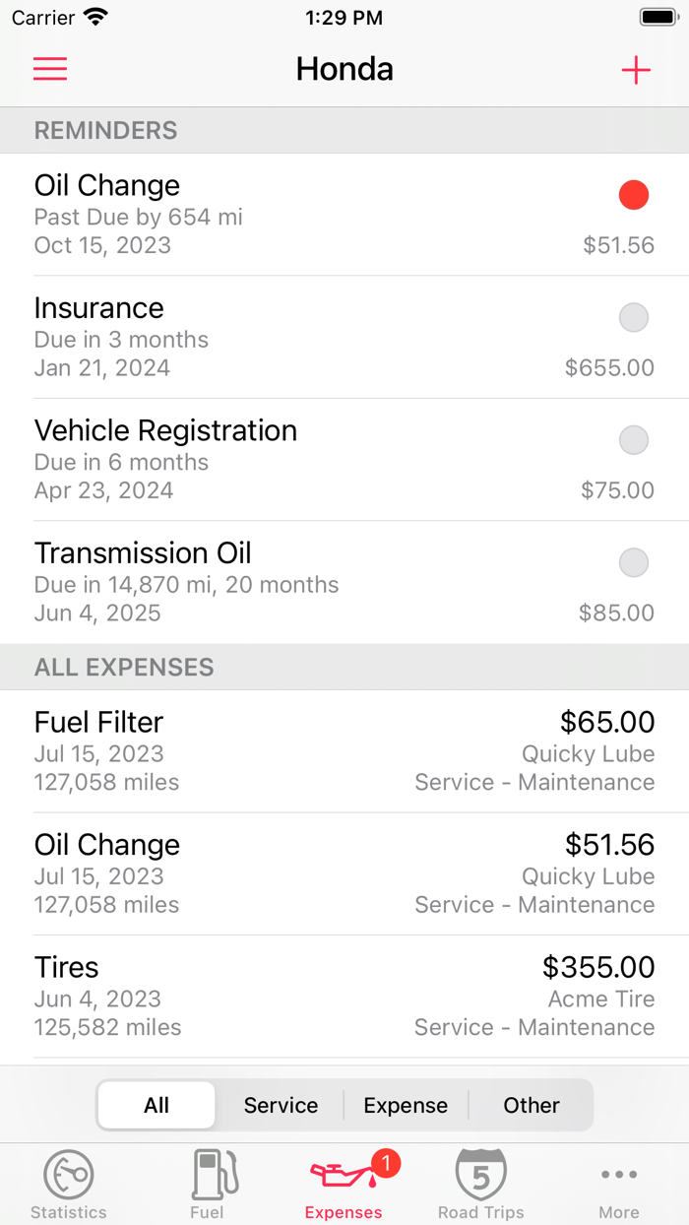Image resolution: width=689 pixels, height=1225 pixels.
Task: Open the Fuel Filter expense entry
Action: pyautogui.click(x=344, y=750)
